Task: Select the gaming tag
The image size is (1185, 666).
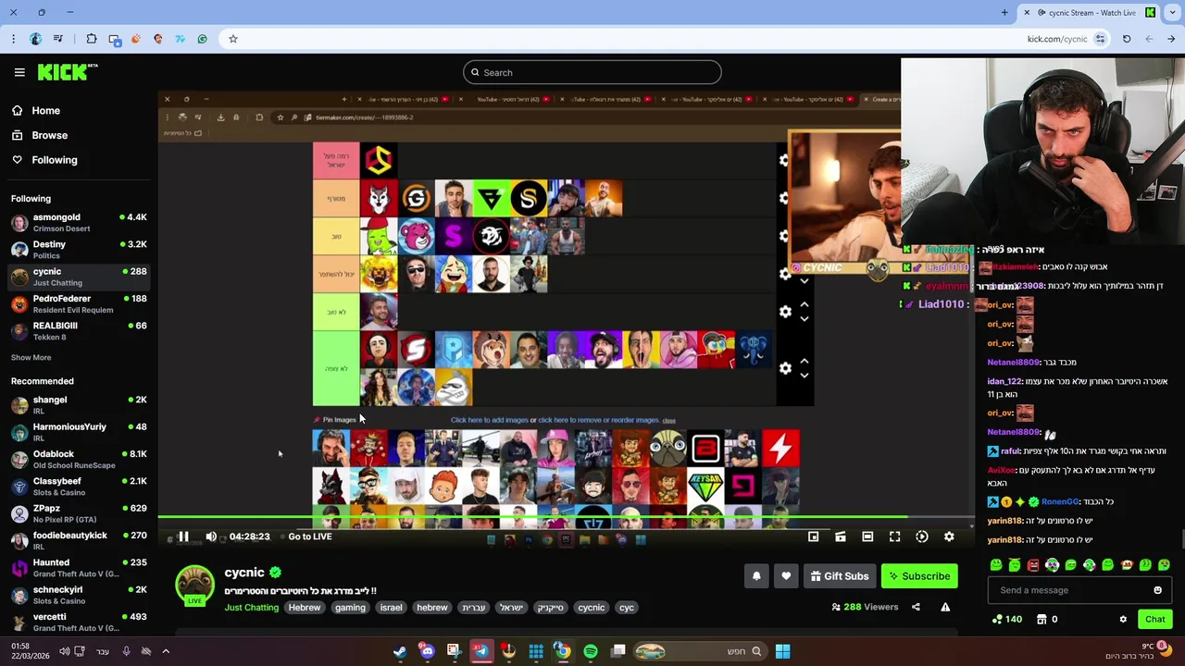Action: coord(350,608)
